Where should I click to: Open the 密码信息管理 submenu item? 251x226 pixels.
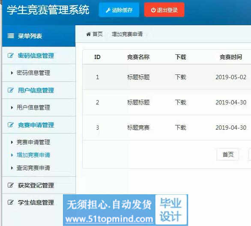click(33, 73)
